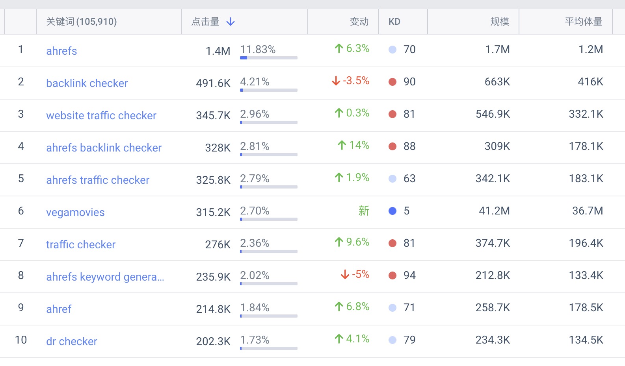
Task: Open the ahrefs backlink checker keyword
Action: click(104, 148)
